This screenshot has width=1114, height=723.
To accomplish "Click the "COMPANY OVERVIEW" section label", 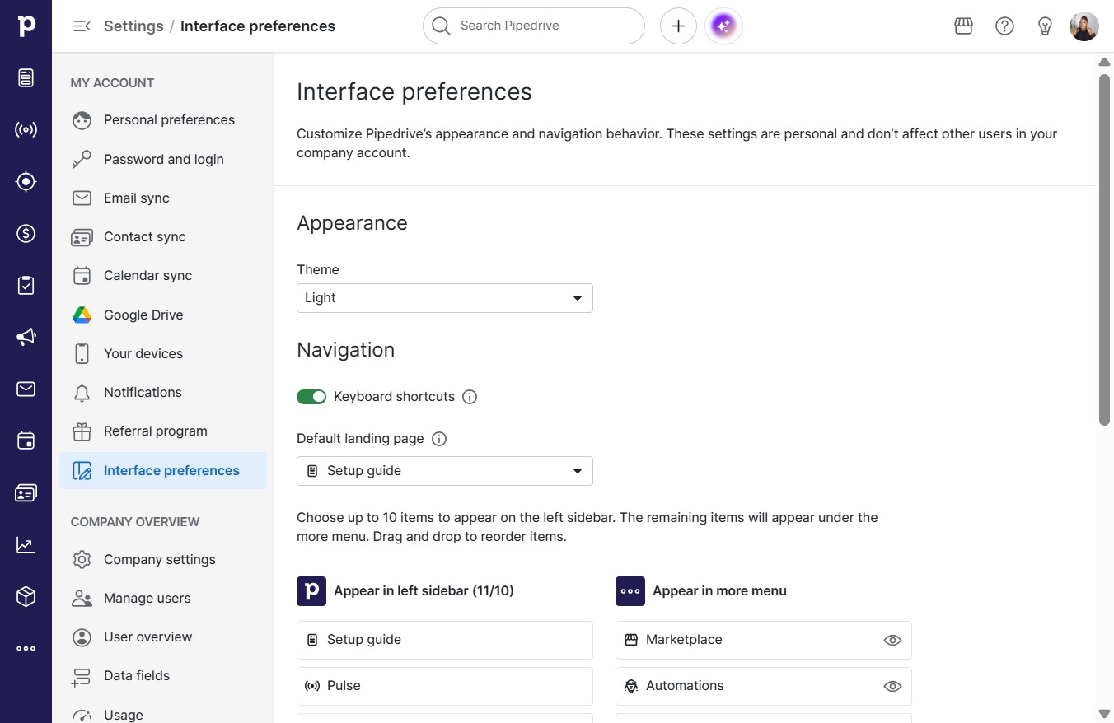I will [x=135, y=522].
